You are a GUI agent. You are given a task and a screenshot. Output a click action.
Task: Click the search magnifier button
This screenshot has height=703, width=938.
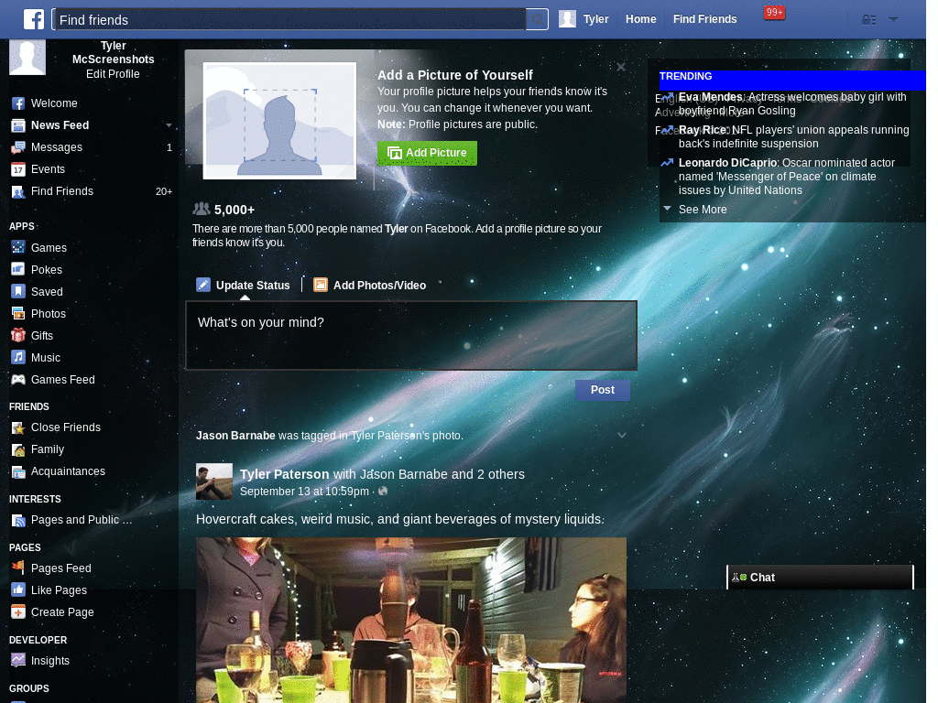(537, 20)
